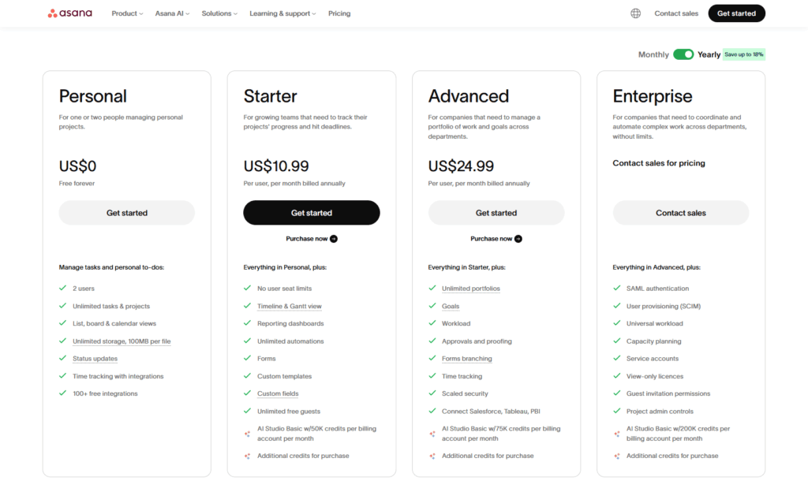Open the Pricing page link

click(x=339, y=13)
